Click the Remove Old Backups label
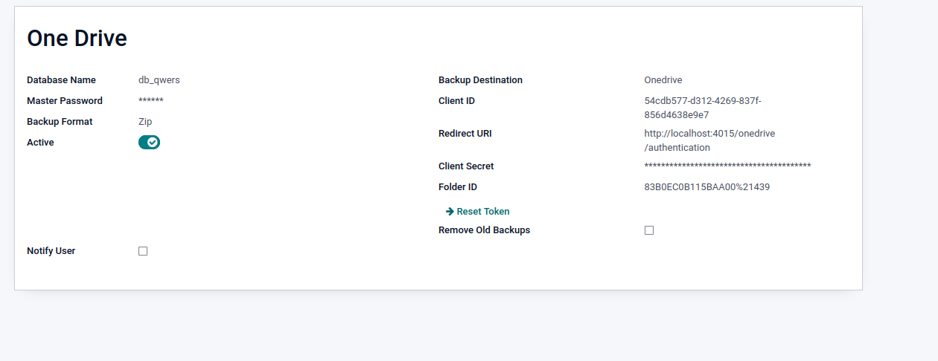Screen dimensions: 938x361 pyautogui.click(x=484, y=230)
